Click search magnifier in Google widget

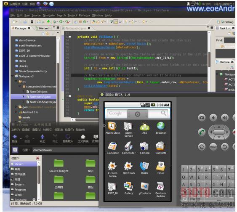tap(163, 113)
